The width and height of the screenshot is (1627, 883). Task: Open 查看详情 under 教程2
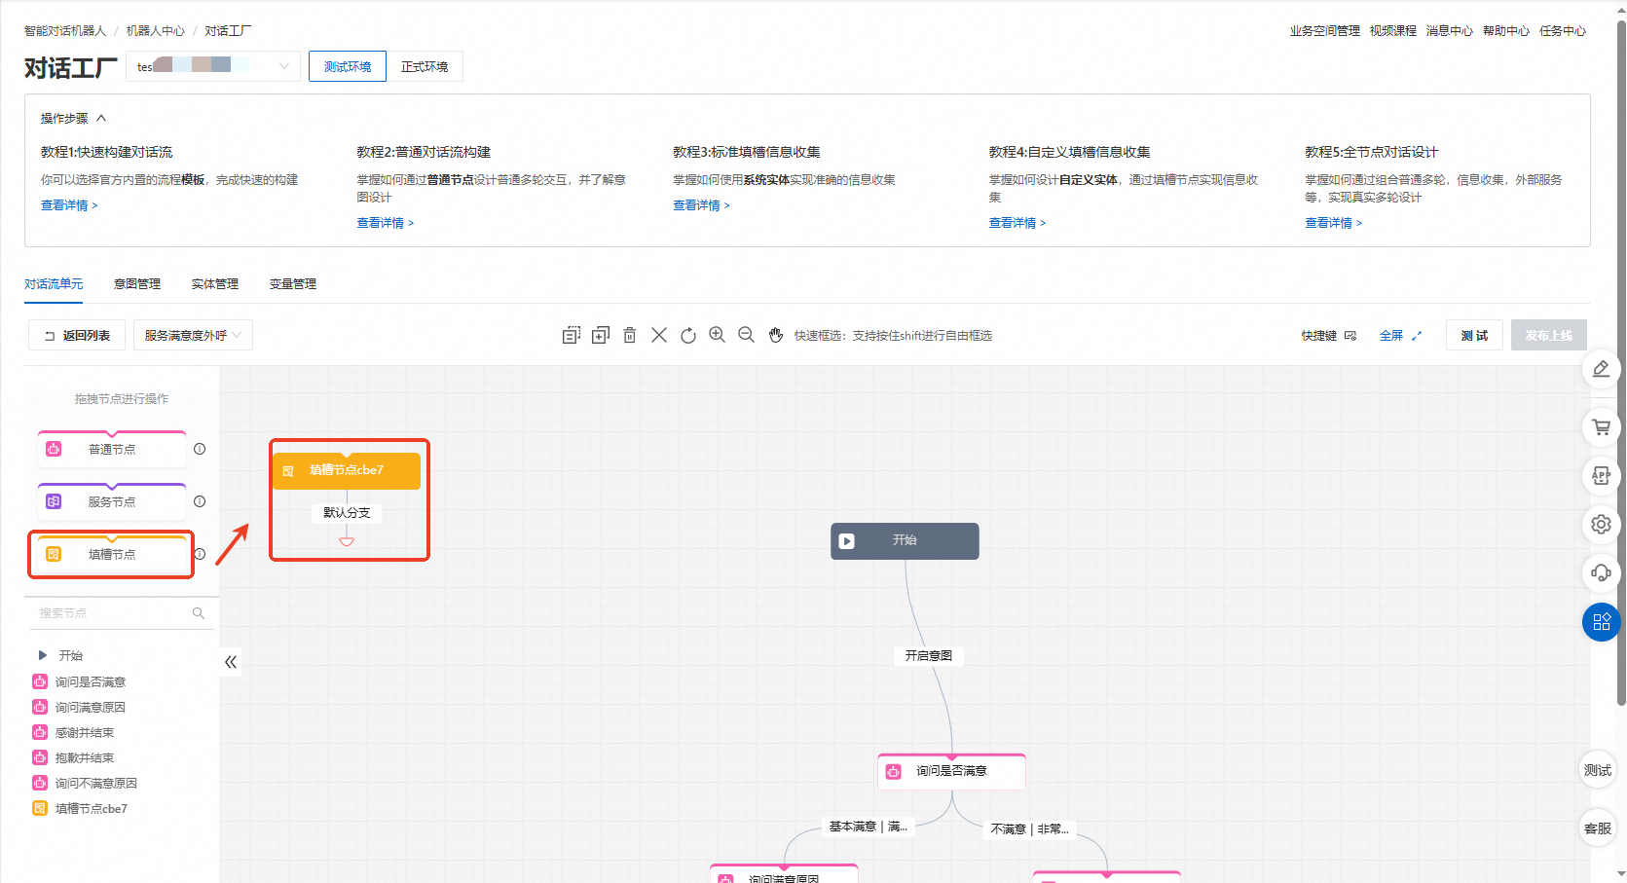(x=386, y=223)
